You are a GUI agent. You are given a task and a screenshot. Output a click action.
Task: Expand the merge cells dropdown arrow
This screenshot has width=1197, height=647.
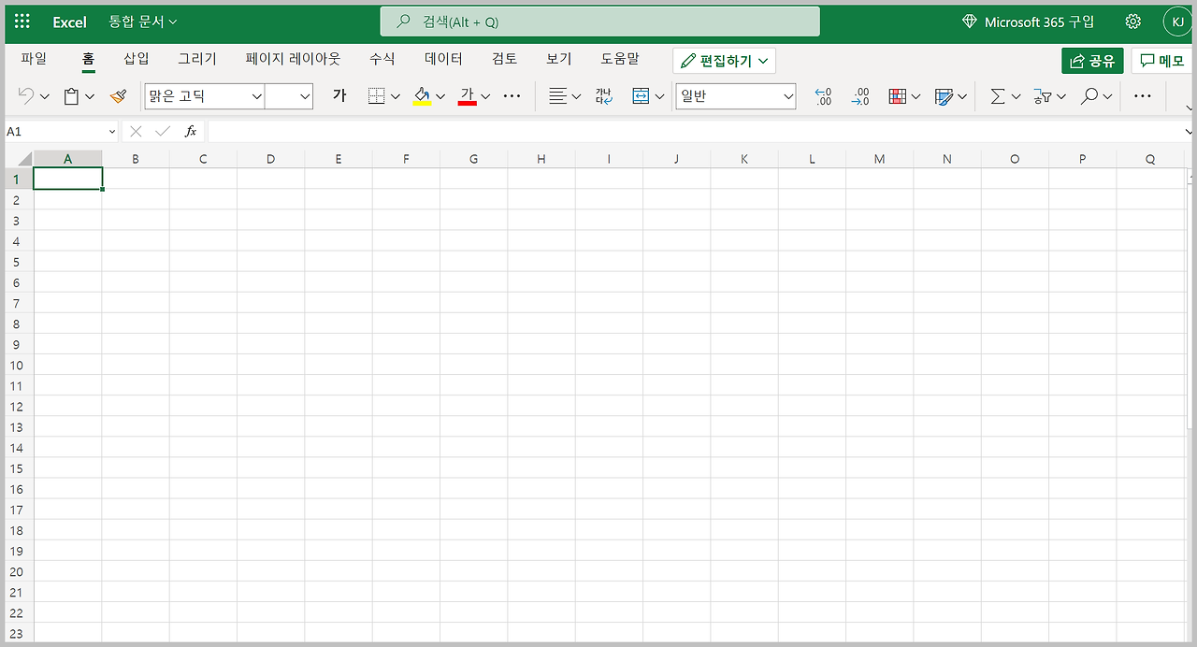tap(659, 96)
